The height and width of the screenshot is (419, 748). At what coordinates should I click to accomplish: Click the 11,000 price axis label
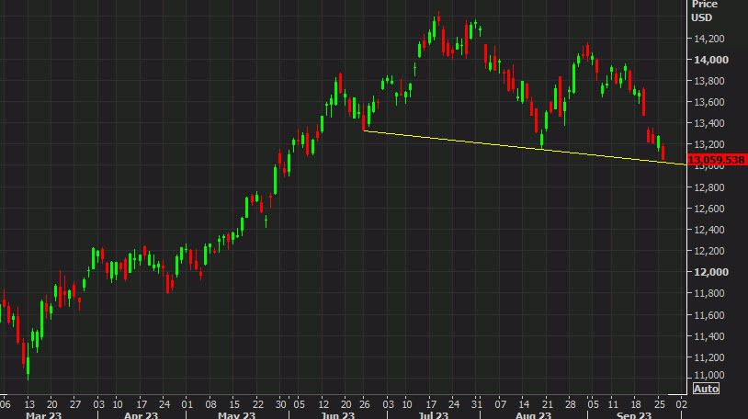[x=708, y=375]
